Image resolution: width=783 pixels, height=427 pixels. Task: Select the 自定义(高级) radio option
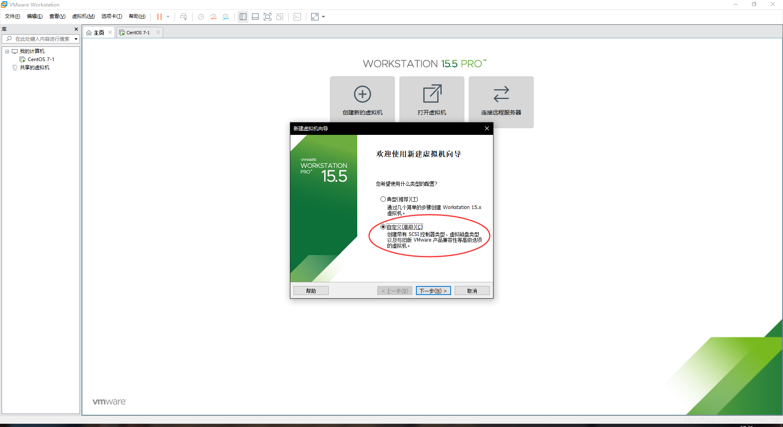[x=383, y=227]
